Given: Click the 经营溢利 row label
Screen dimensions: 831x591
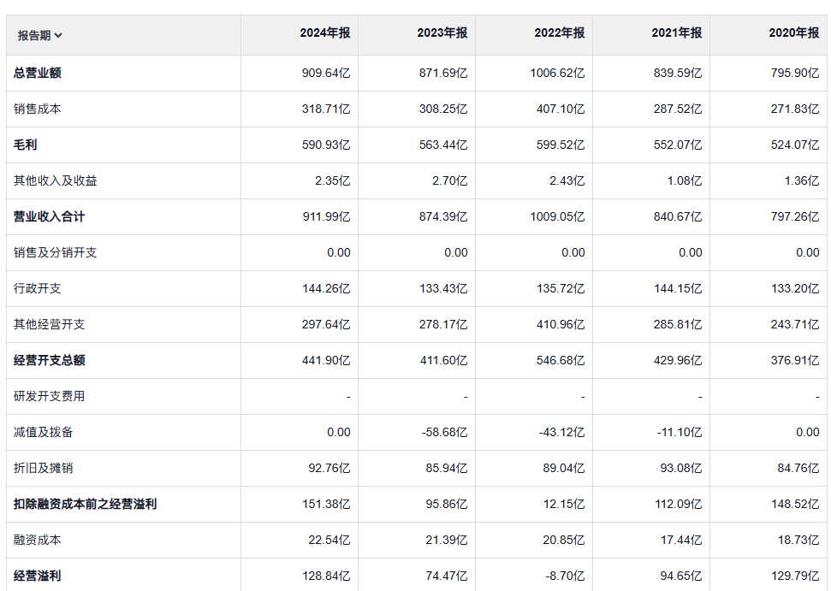Looking at the screenshot, I should point(38,576).
